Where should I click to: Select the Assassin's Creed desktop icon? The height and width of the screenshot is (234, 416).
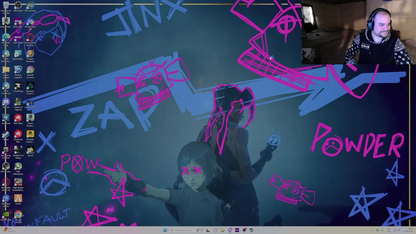(30, 88)
